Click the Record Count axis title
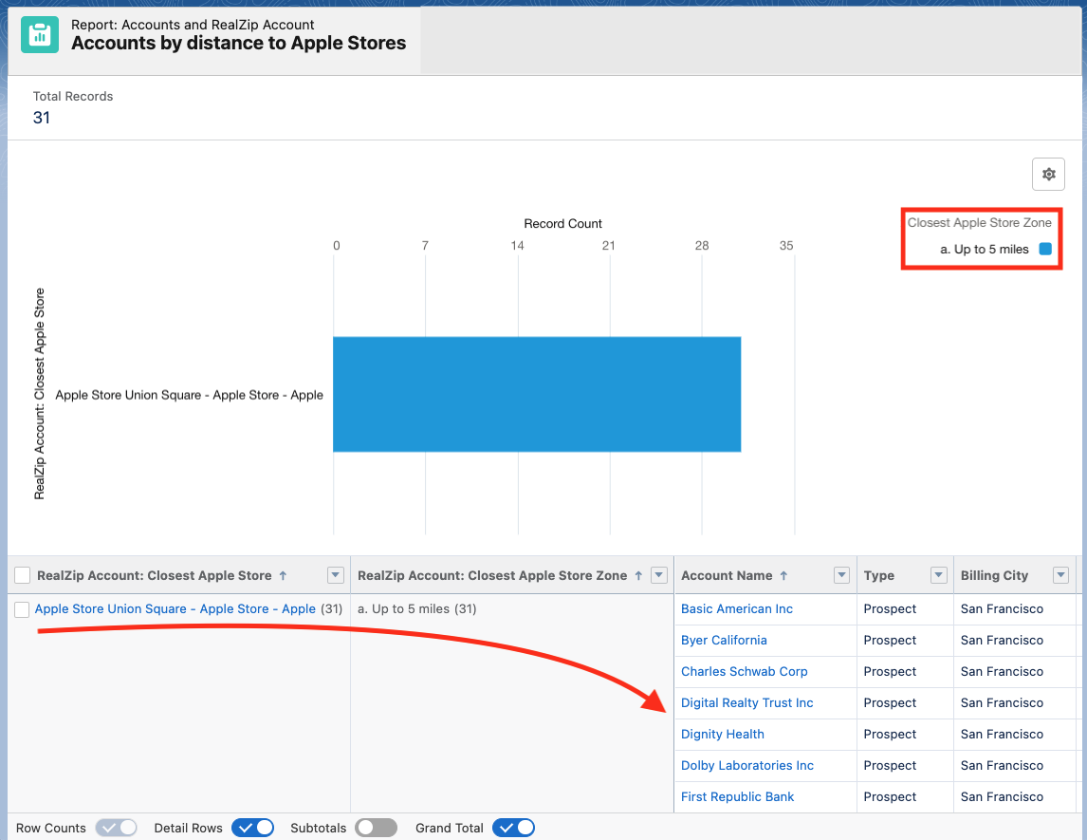1087x840 pixels. (x=562, y=223)
